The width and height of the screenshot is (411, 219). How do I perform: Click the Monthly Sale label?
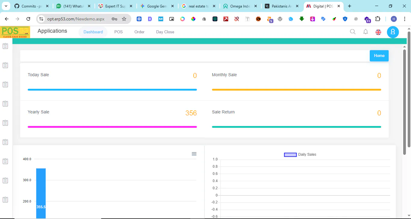click(224, 75)
